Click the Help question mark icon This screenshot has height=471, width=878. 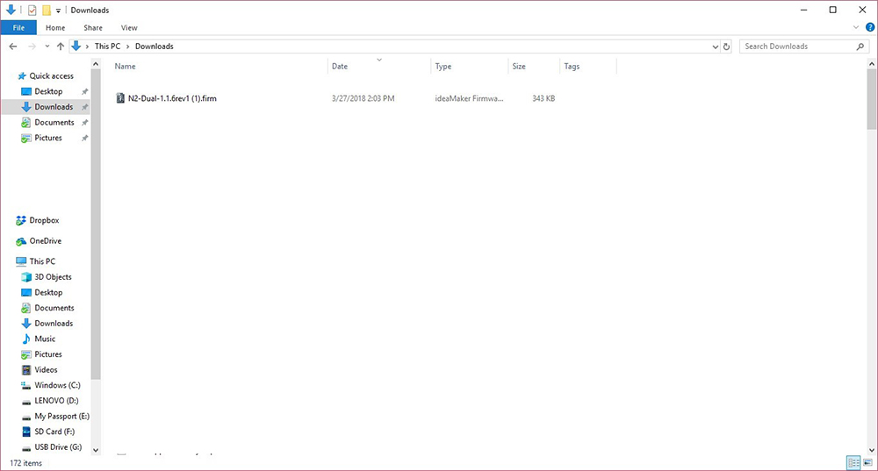click(869, 28)
